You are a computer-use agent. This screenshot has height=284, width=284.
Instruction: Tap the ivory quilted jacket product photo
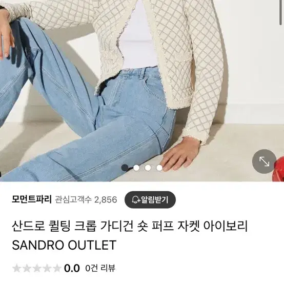[x=142, y=91]
